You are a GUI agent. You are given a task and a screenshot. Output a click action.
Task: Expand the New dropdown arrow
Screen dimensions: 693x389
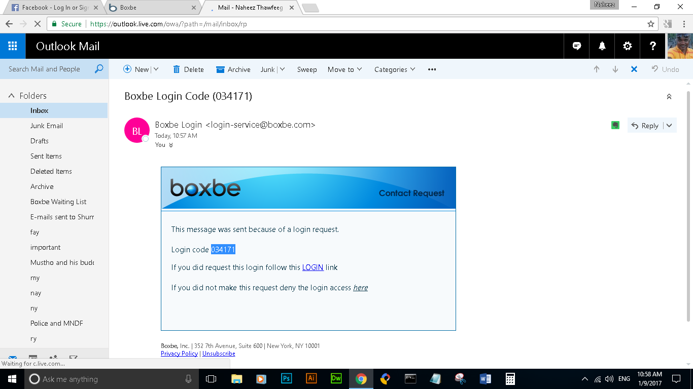(x=156, y=69)
